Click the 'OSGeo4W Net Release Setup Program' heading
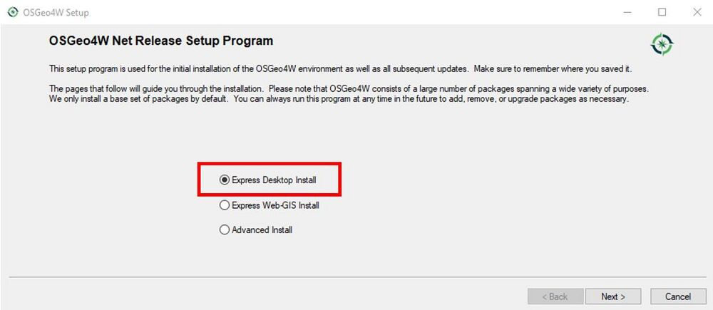Viewport: 713px width, 310px height. coord(161,41)
